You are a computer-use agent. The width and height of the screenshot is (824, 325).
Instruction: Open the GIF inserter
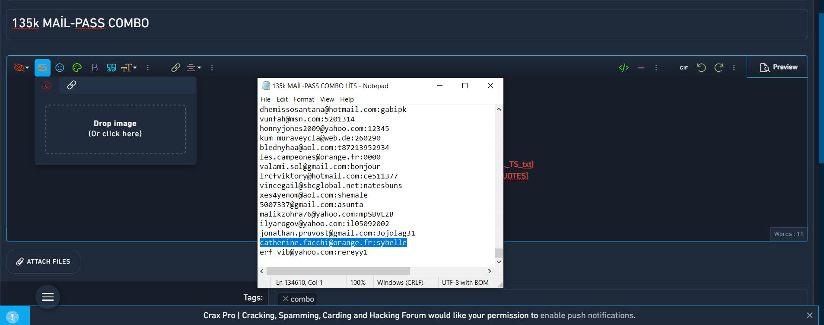pos(684,68)
